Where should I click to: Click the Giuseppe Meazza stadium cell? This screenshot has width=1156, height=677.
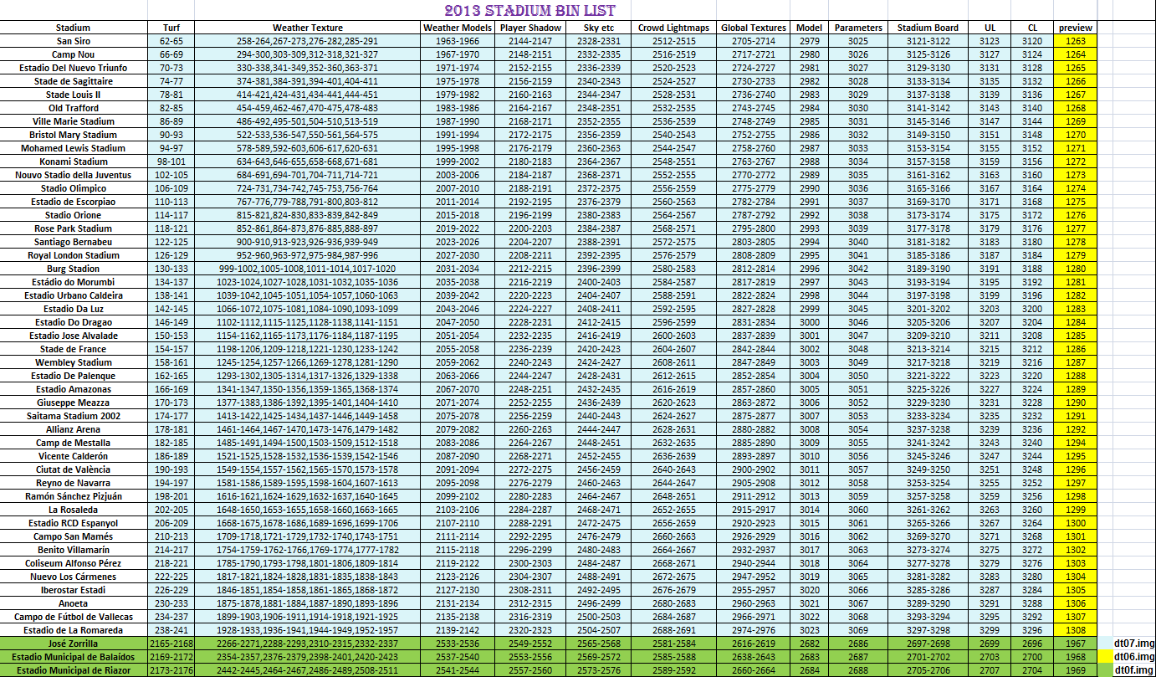[x=74, y=403]
